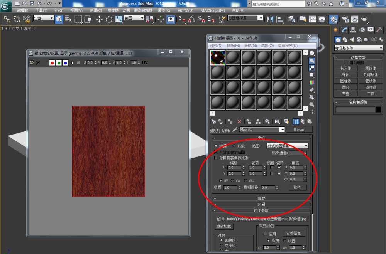386x254 pixels.
Task: Open the Modify panel tab icon
Action: 344,30
